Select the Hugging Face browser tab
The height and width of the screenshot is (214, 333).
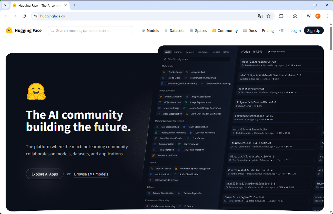point(39,5)
